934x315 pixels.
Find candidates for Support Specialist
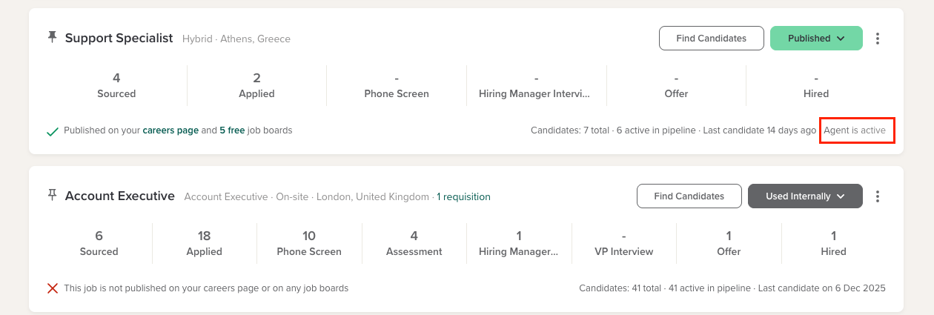pos(711,39)
